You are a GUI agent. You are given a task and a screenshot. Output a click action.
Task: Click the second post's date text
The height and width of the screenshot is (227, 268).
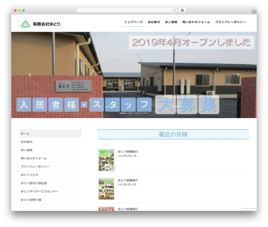tap(127, 185)
